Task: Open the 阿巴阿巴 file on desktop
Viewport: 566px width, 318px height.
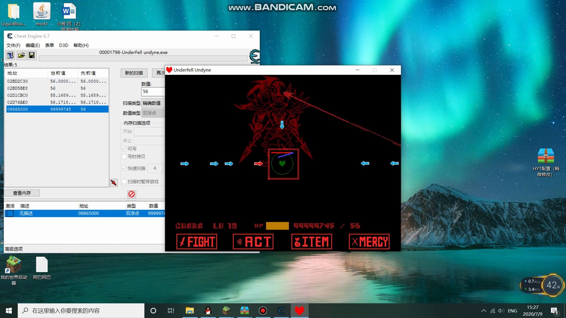Action: (42, 268)
